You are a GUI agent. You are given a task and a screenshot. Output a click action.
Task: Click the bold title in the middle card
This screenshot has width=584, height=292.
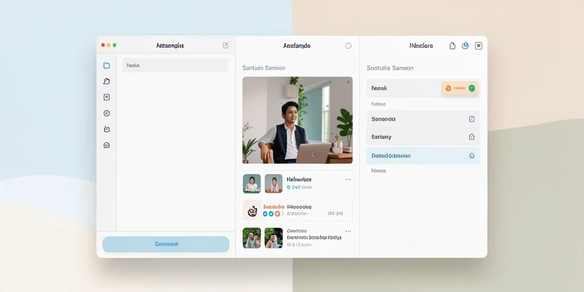(300, 206)
